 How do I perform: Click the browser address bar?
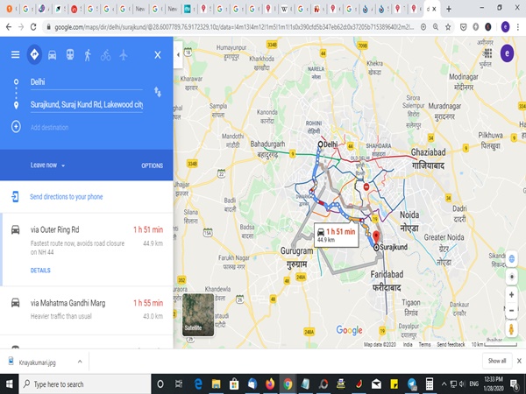pyautogui.click(x=233, y=27)
